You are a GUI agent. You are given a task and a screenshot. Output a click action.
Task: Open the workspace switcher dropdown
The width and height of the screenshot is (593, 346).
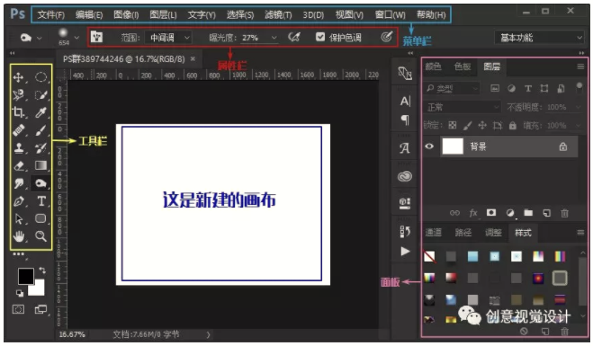[x=541, y=38]
